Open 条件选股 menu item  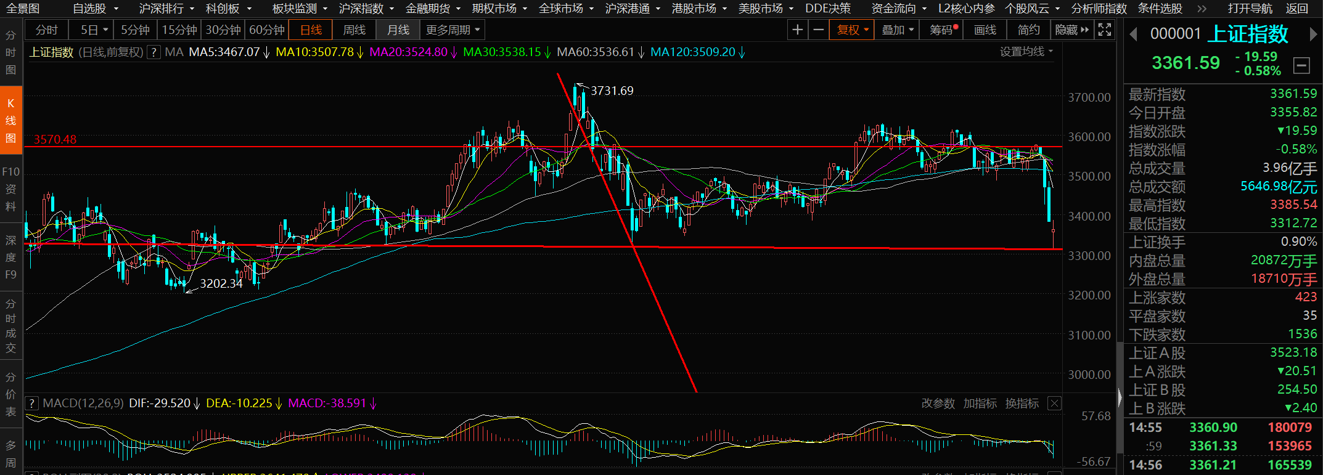pos(1160,9)
